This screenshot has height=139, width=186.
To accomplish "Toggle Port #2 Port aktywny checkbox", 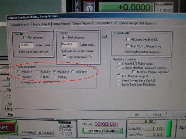I will [x=65, y=37].
